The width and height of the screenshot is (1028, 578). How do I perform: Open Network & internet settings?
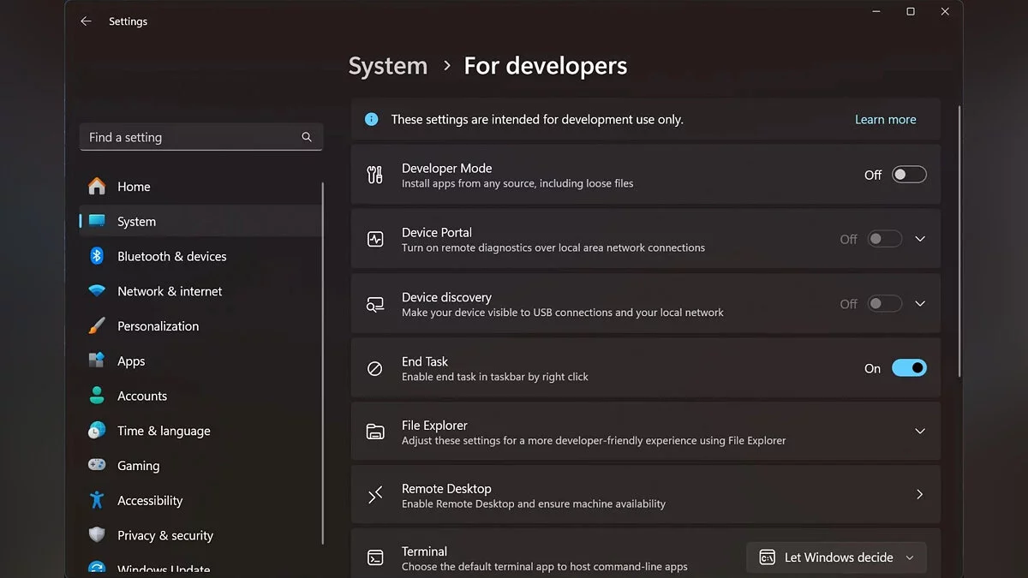coord(170,291)
